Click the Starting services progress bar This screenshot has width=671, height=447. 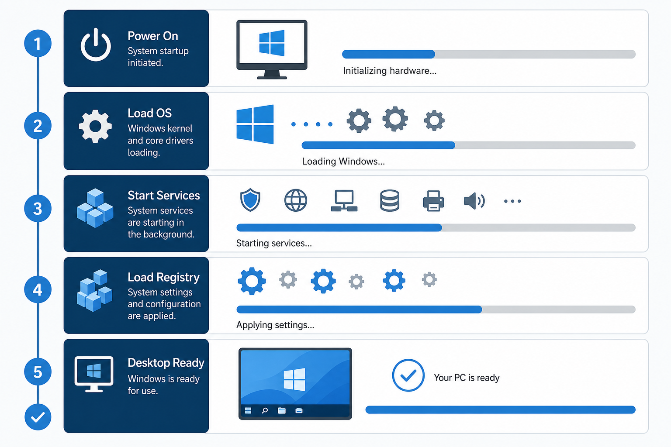point(436,227)
